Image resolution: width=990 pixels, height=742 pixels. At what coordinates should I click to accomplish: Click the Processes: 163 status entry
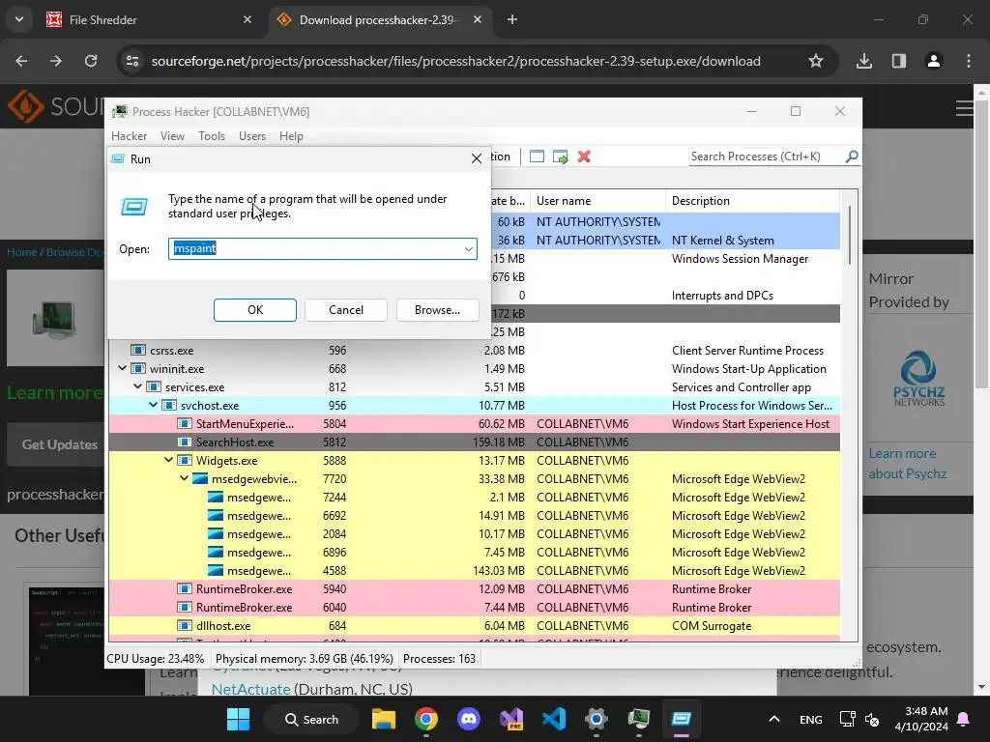pyautogui.click(x=440, y=659)
